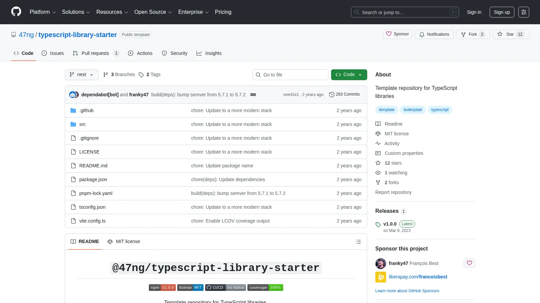Click the Sponsor heart button
540x303 pixels.
pos(398,34)
